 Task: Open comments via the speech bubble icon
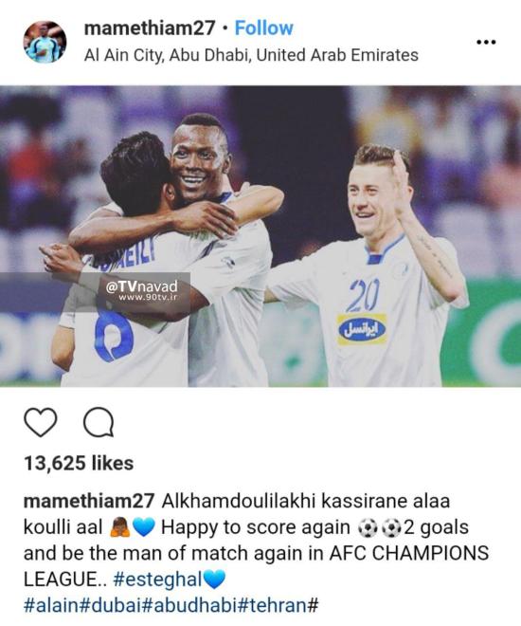pyautogui.click(x=99, y=422)
